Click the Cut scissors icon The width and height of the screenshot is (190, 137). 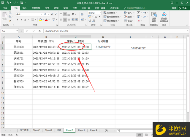tap(10, 13)
